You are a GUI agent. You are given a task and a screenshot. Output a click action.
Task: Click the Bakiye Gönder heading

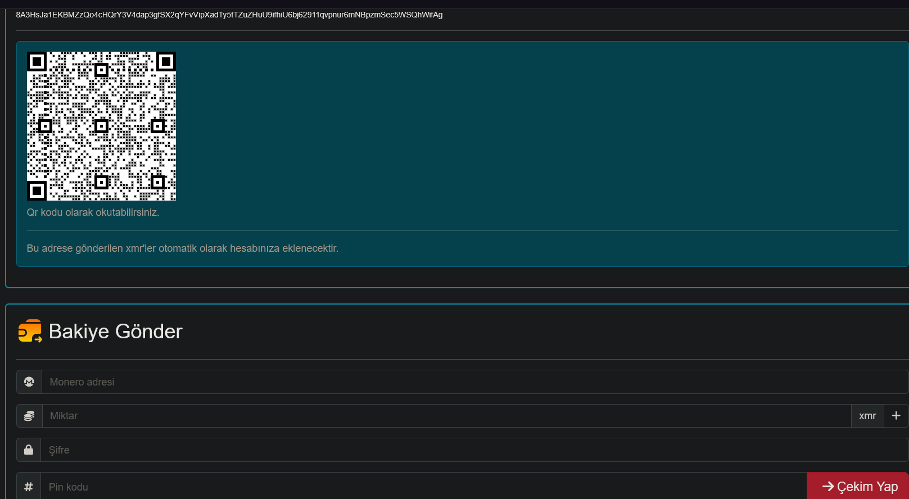pos(116,332)
